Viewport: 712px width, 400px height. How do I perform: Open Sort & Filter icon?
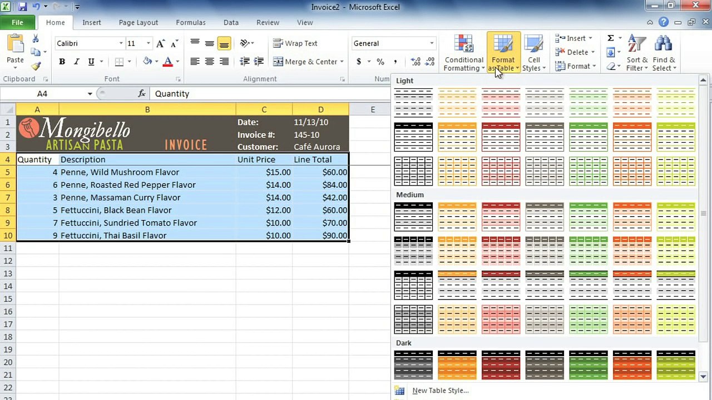[636, 44]
